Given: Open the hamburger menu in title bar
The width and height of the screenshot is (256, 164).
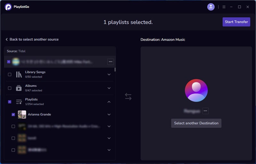Looking at the screenshot, I should (224, 7).
